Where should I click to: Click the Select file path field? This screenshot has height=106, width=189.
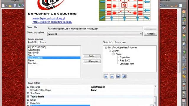tap(95, 29)
